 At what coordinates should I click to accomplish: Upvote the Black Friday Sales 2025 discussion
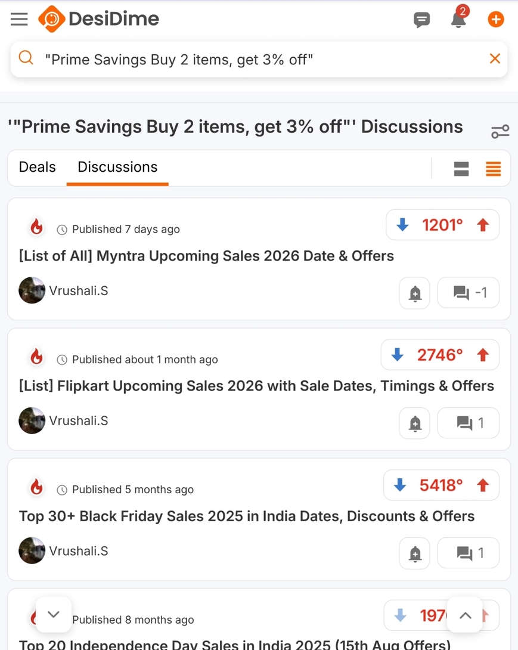tap(483, 485)
